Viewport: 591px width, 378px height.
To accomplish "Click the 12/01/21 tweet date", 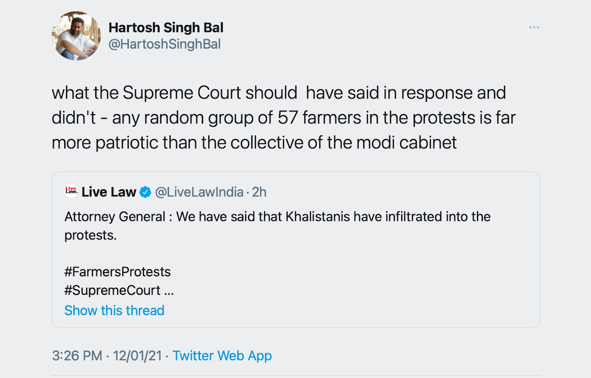I will coord(137,355).
